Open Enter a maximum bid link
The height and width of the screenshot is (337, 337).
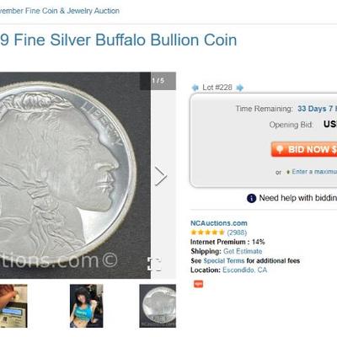click(x=314, y=172)
